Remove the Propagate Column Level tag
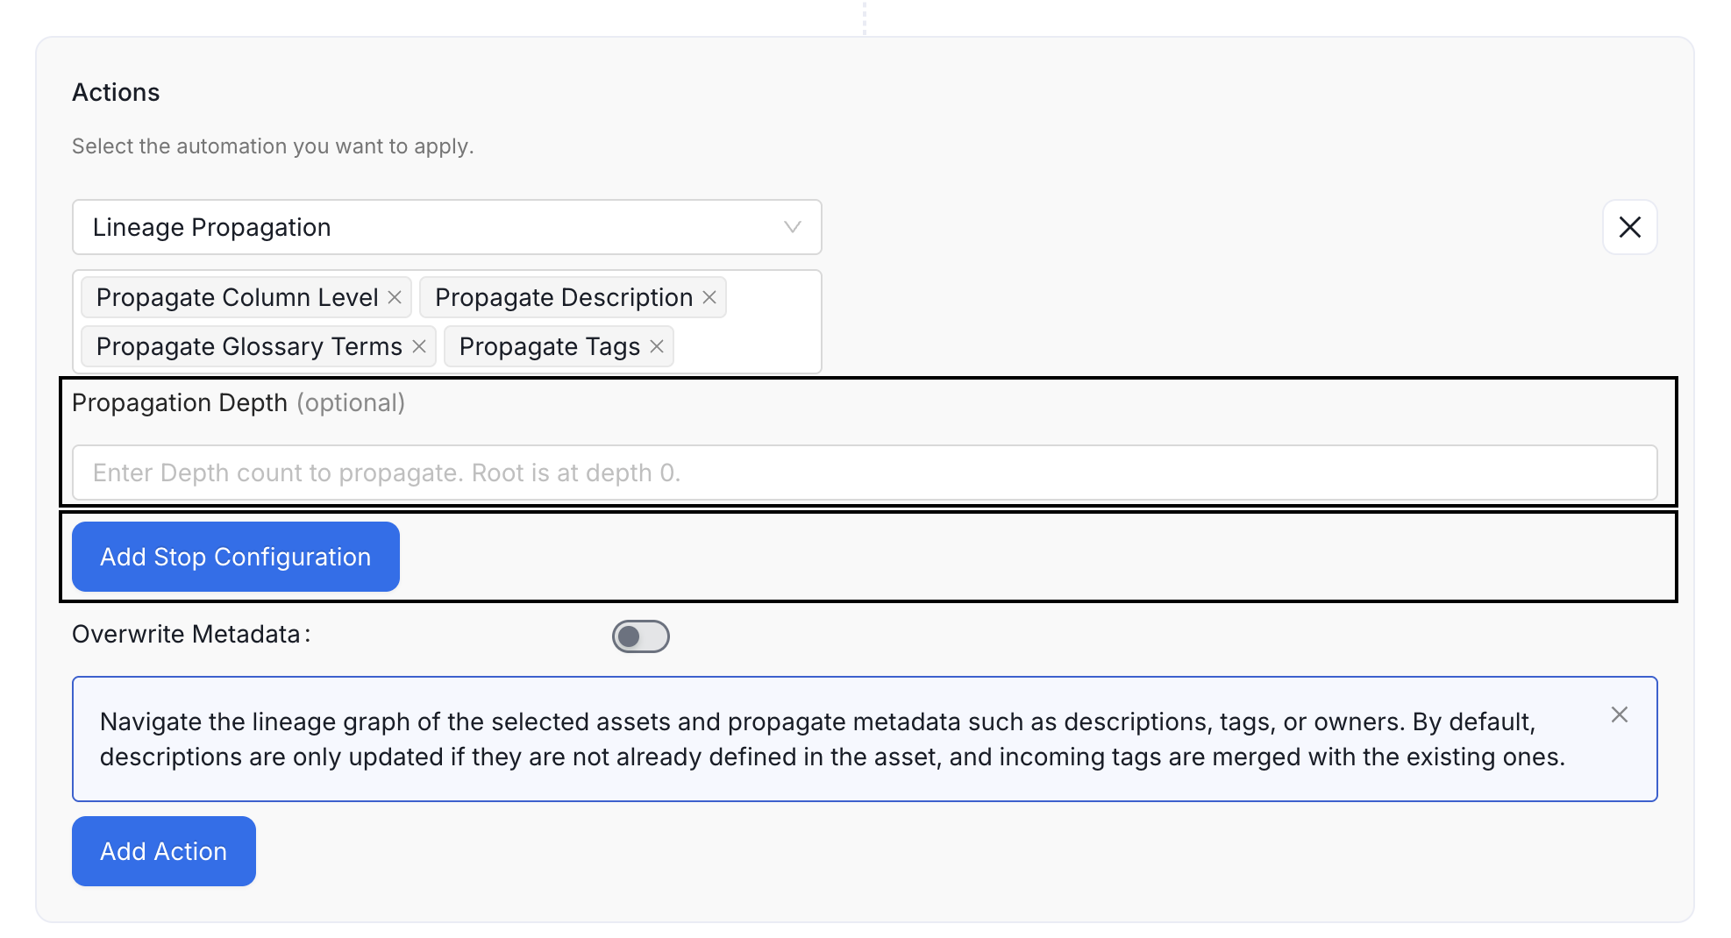1731x938 pixels. (x=395, y=297)
